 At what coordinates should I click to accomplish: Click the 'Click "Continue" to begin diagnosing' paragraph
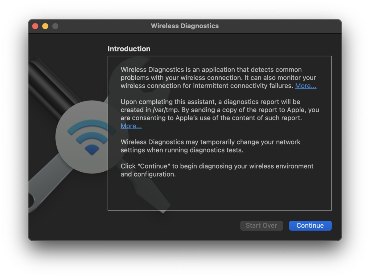pyautogui.click(x=217, y=170)
